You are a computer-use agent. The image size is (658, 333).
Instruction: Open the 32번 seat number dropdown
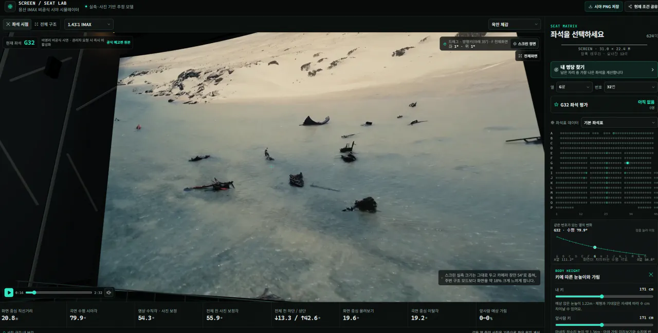[631, 87]
